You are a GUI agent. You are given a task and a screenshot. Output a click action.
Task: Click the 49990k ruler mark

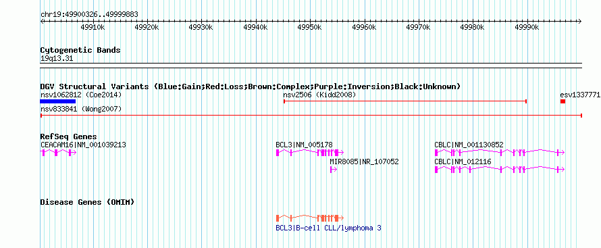click(527, 28)
